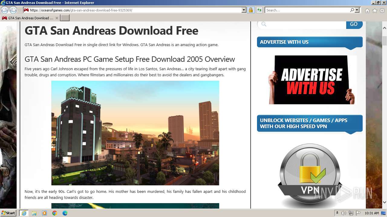Open the Tools gear icon

coord(382,11)
